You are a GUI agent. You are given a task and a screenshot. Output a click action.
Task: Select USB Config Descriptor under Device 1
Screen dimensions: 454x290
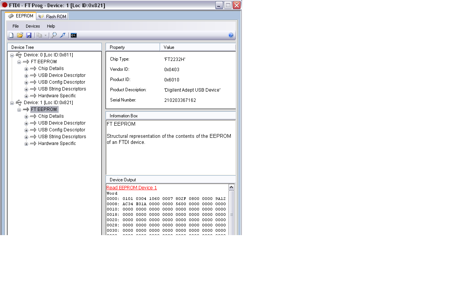click(x=62, y=130)
